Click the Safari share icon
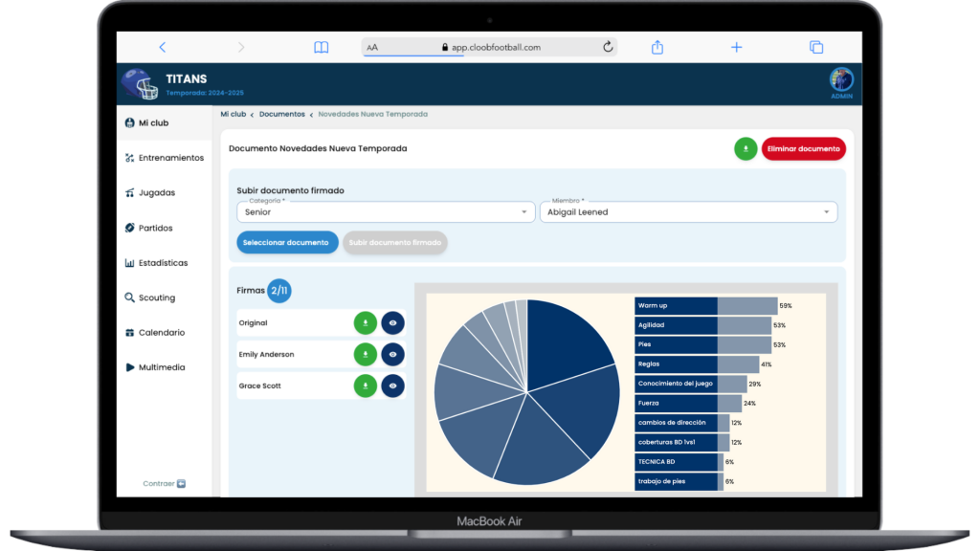The width and height of the screenshot is (980, 551). coord(657,47)
